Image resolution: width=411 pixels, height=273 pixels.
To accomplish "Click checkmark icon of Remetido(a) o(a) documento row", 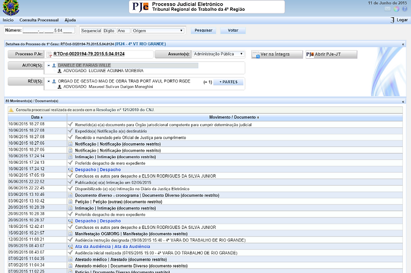I will coord(70,124).
